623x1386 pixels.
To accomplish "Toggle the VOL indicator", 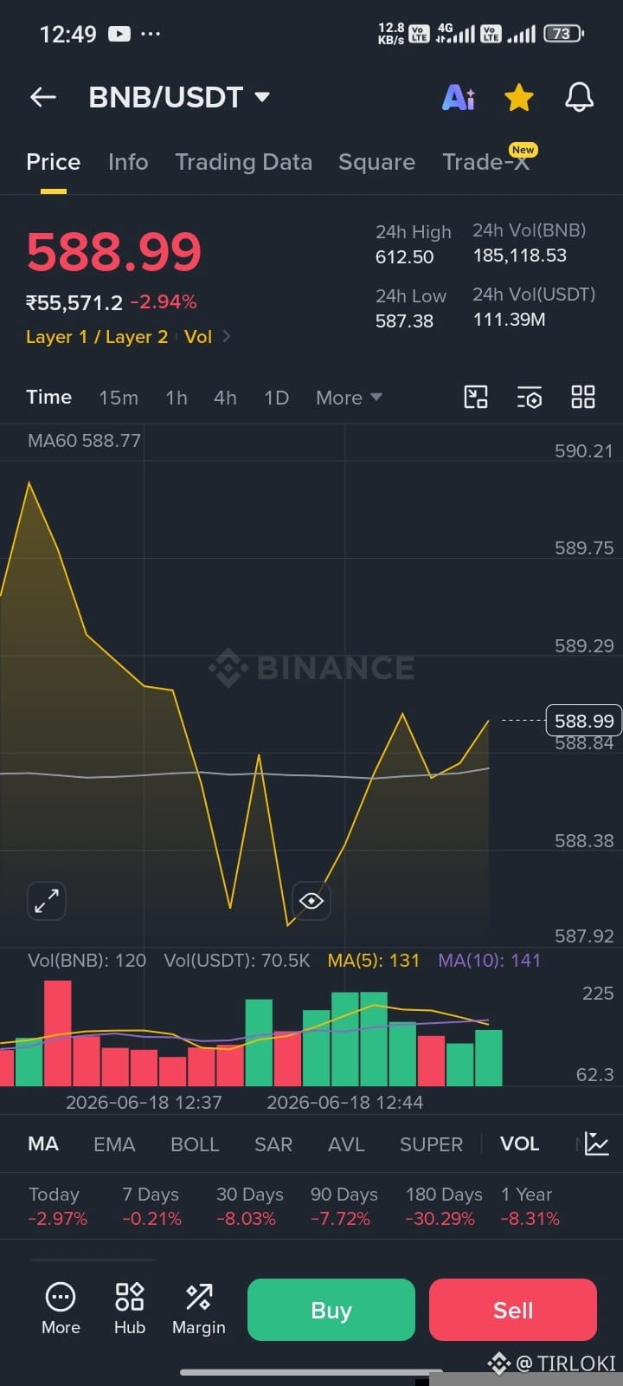I will tap(519, 1143).
